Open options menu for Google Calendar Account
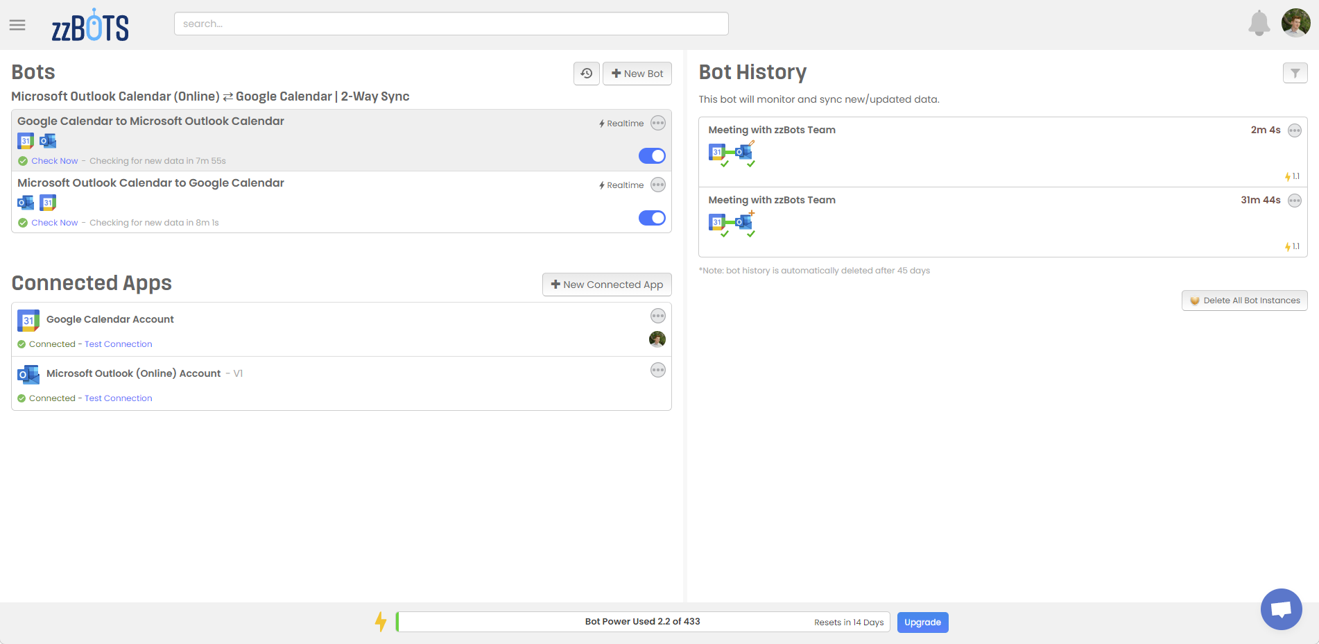 point(658,316)
